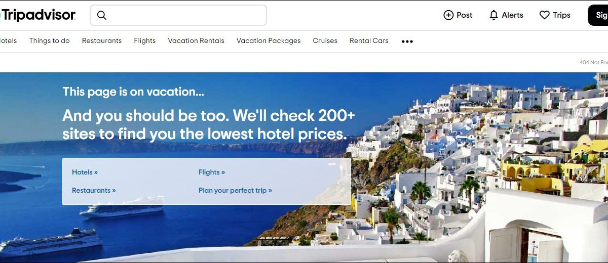This screenshot has width=608, height=263.
Task: Open the Things to do tab
Action: click(x=49, y=41)
